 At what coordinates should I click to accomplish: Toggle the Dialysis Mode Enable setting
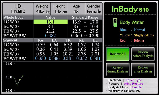[137, 87]
